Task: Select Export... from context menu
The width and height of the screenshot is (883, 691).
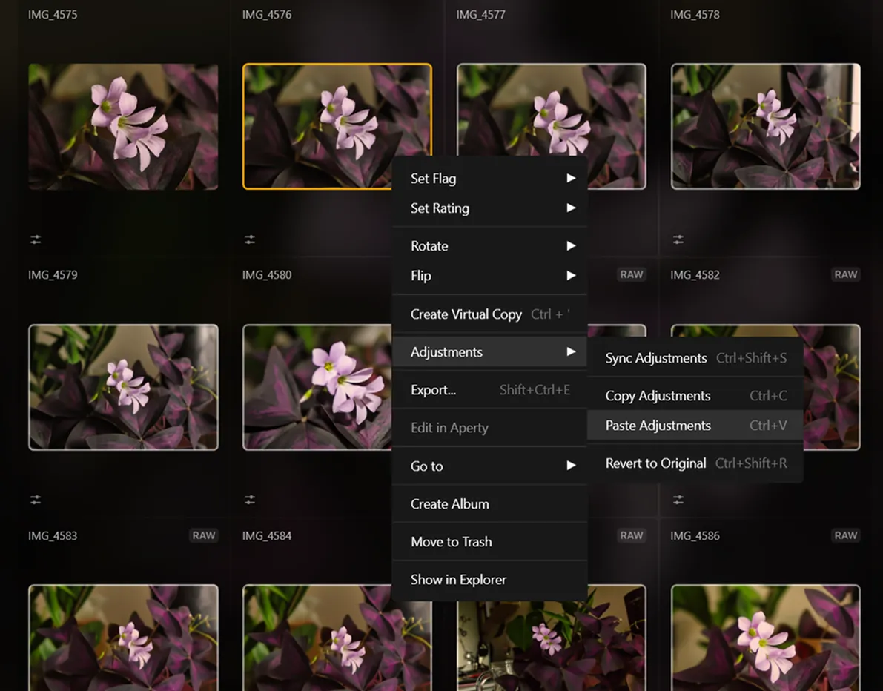Action: pyautogui.click(x=489, y=390)
